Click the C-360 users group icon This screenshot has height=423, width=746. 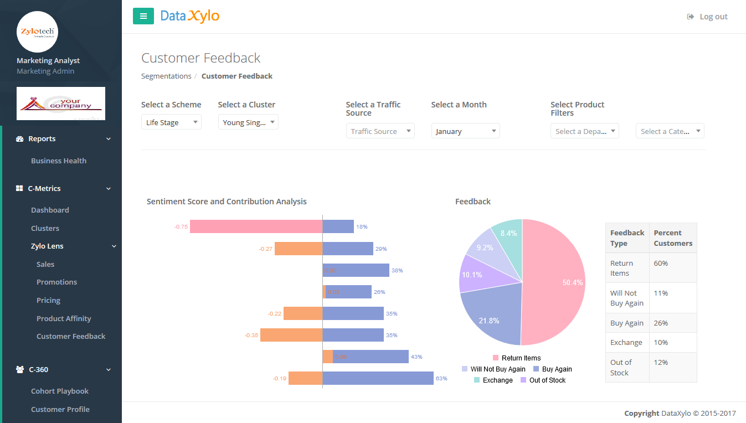[x=20, y=370]
